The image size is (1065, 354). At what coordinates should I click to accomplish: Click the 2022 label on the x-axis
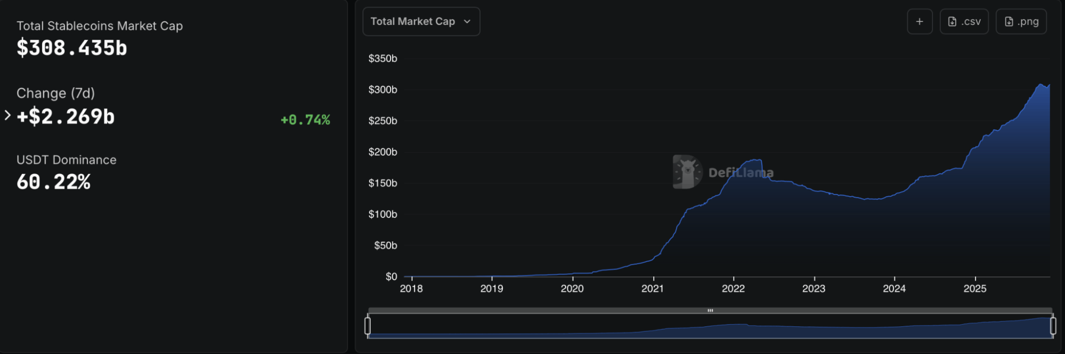[733, 289]
